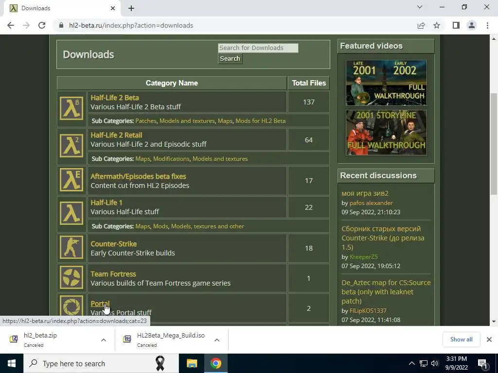Open Mods sub category under Half-Life 1
The width and height of the screenshot is (498, 373).
tap(160, 226)
